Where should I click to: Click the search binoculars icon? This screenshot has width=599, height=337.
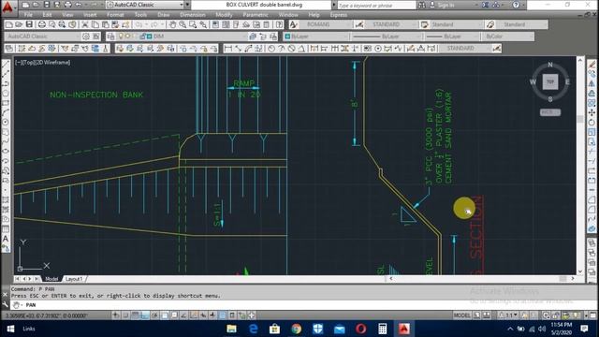(422, 5)
